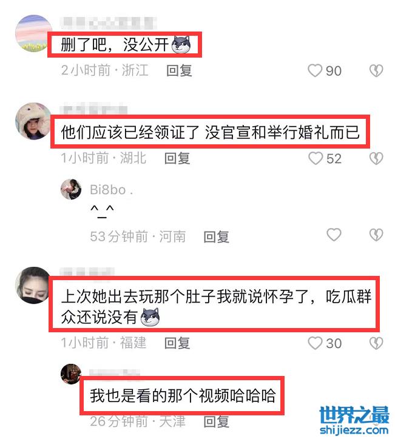
Task: Dislike the Zhejiang comment via broken heart
Action: pos(376,70)
